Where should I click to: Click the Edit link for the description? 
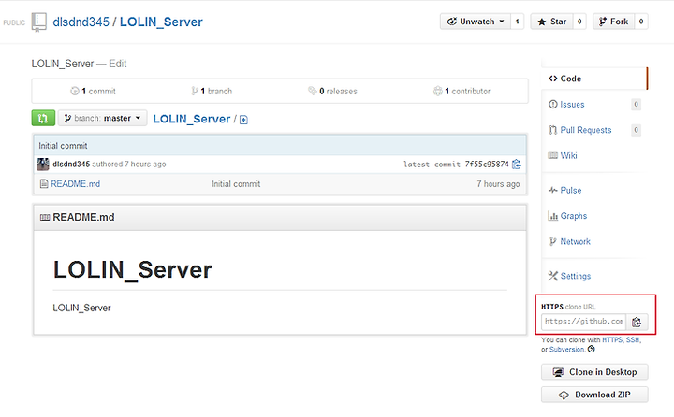[117, 64]
